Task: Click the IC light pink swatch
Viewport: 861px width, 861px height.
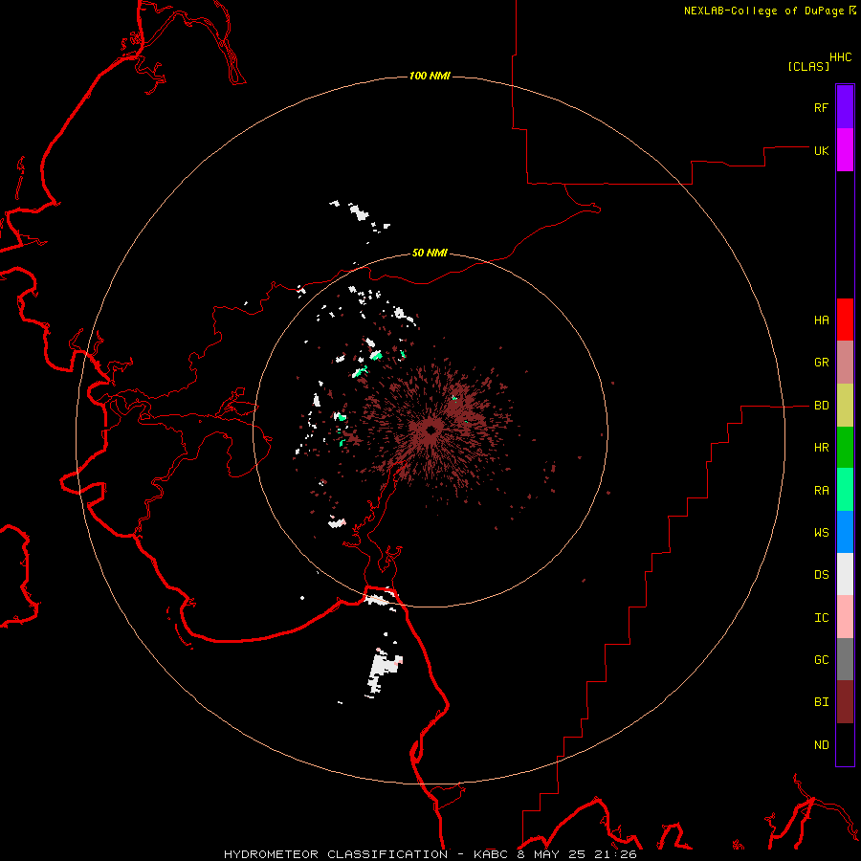Action: coord(845,617)
